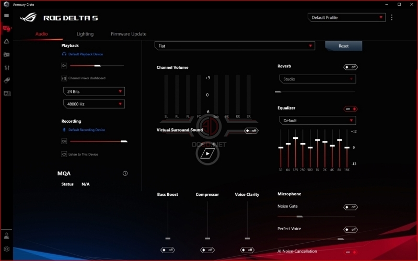
Task: Click the headphone Default Playback Device icon
Action: (64, 54)
